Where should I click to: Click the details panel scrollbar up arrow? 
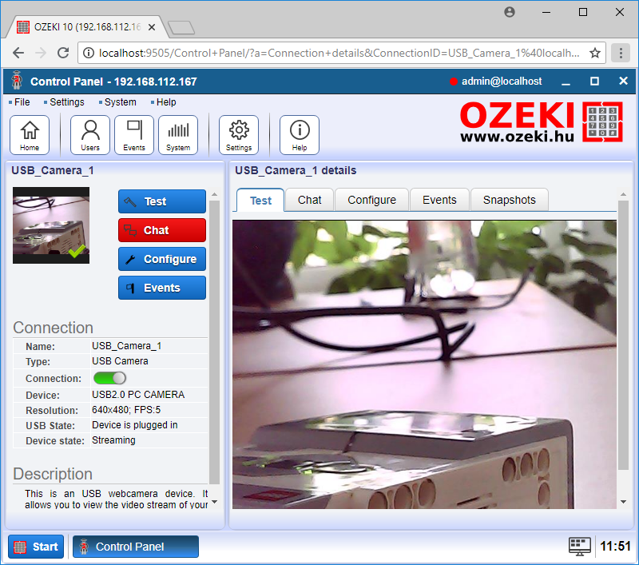[623, 194]
